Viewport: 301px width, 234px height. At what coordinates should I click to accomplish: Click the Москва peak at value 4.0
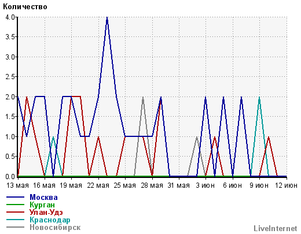107,18
